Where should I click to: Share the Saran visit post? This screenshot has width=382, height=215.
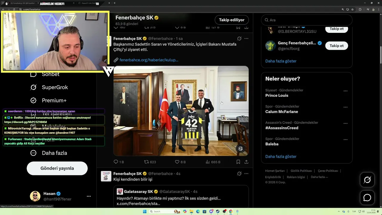[x=246, y=162]
